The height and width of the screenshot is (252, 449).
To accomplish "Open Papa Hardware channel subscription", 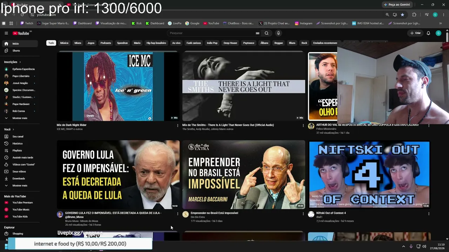I will [x=20, y=104].
